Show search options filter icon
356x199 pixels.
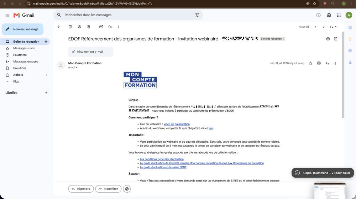coord(197,15)
